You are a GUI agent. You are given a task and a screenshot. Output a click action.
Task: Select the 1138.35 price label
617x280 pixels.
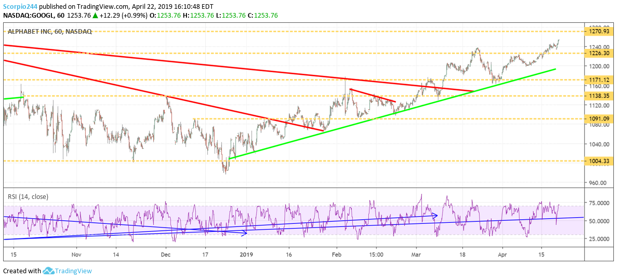click(599, 96)
